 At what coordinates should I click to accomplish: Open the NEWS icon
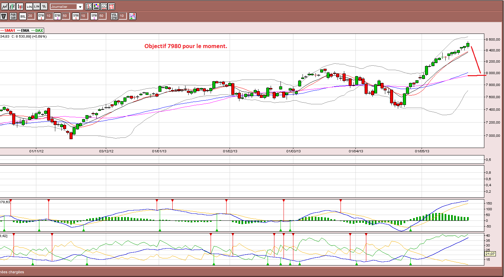tap(111, 6)
